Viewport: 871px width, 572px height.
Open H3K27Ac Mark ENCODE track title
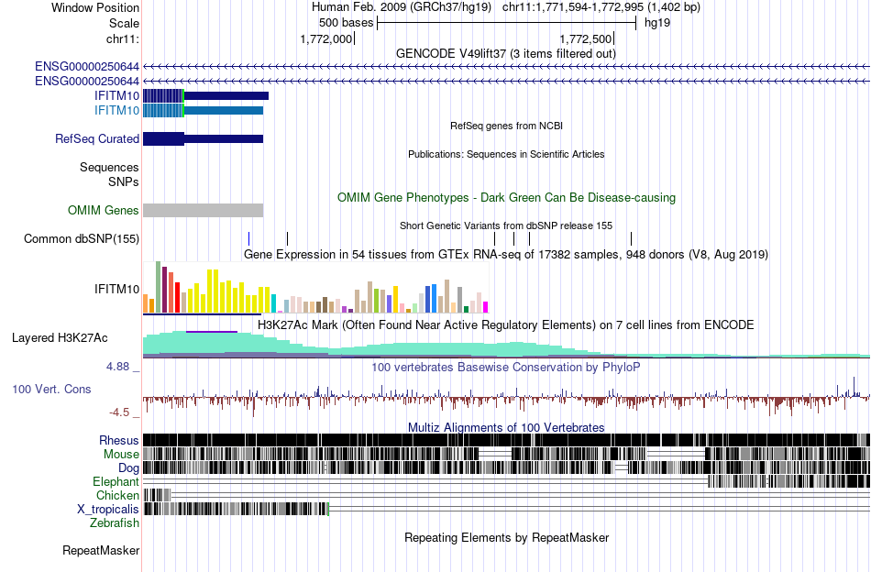click(506, 324)
